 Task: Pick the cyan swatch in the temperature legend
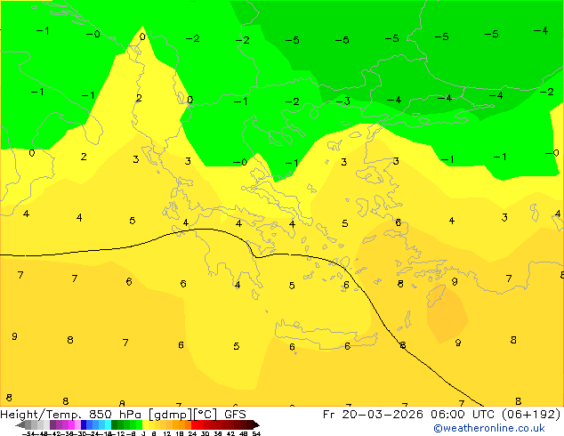[x=108, y=424]
